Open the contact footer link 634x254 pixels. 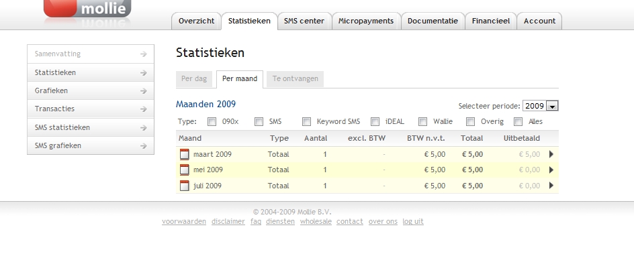(350, 221)
